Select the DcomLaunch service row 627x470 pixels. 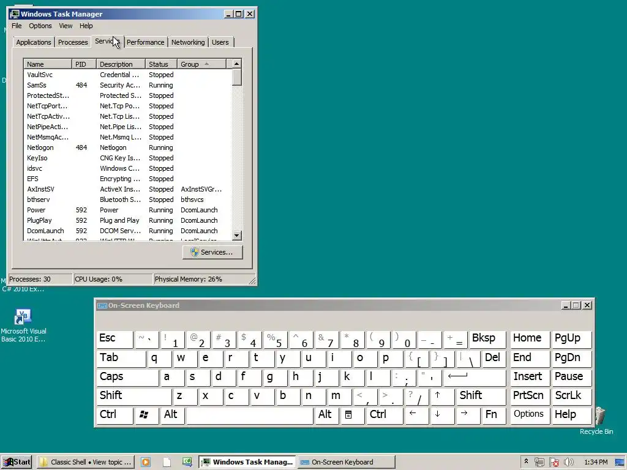(x=127, y=231)
